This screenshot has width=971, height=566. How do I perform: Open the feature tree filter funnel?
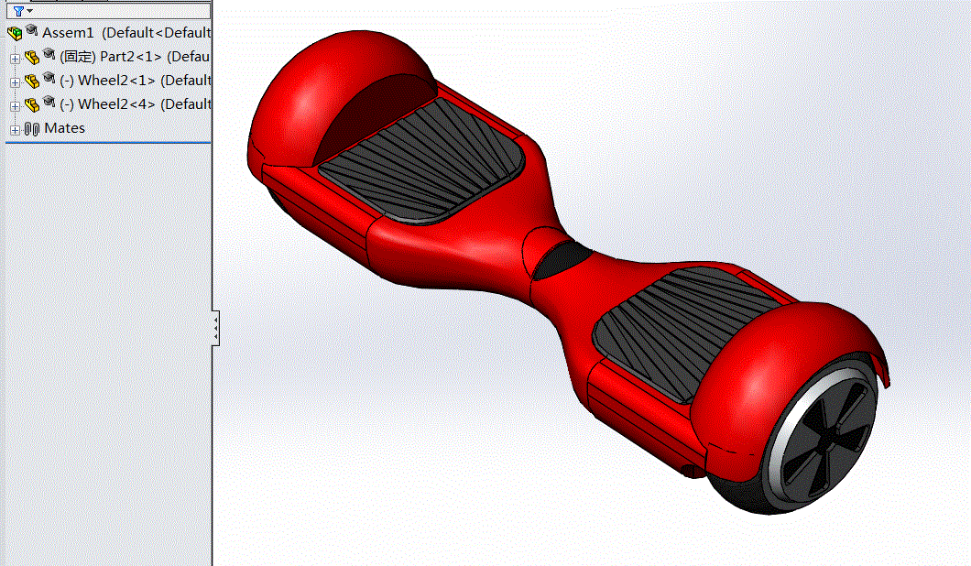(x=18, y=10)
